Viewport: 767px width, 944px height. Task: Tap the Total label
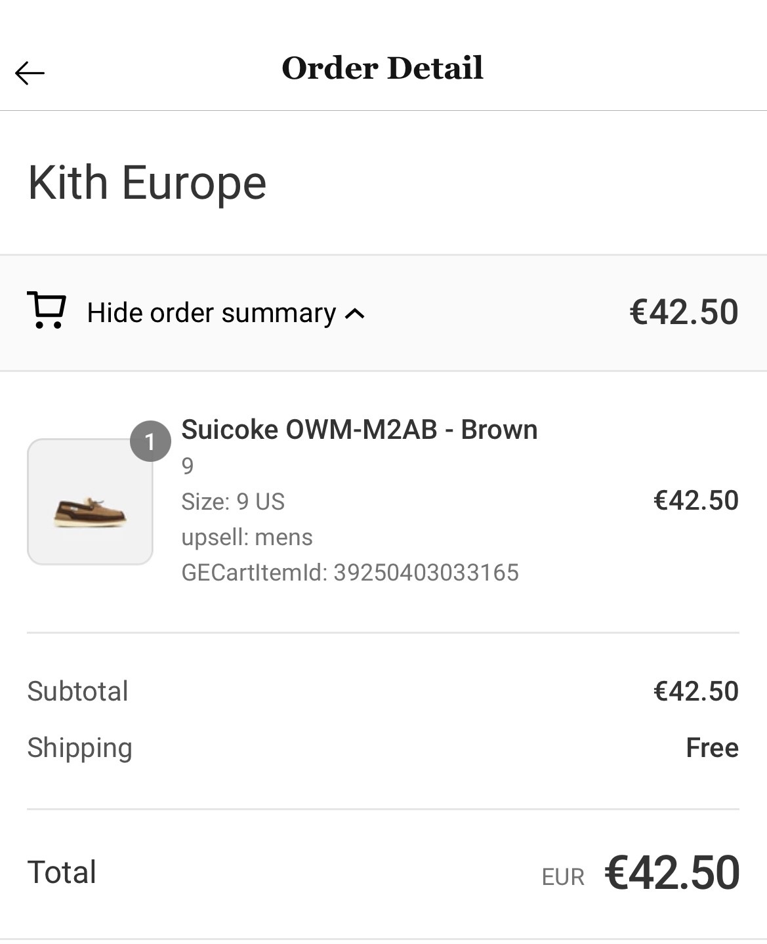tap(62, 872)
